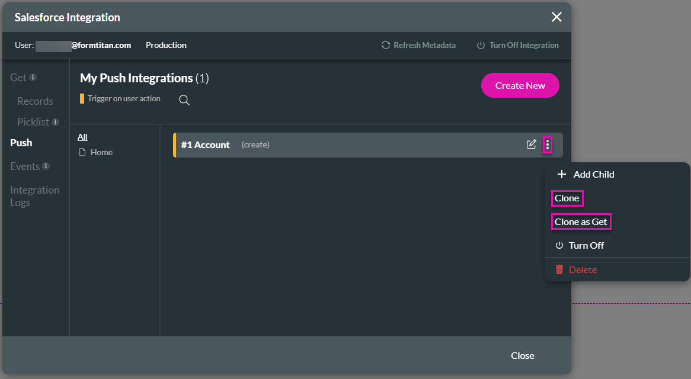Click the search magnifier icon
Viewport: 691px width, 379px height.
point(184,100)
